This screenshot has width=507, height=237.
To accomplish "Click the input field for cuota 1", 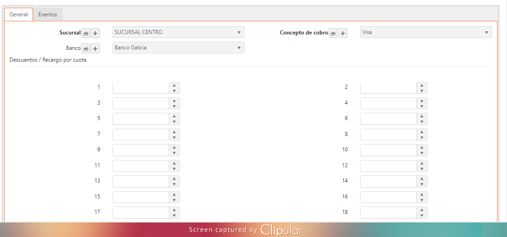I will click(141, 88).
